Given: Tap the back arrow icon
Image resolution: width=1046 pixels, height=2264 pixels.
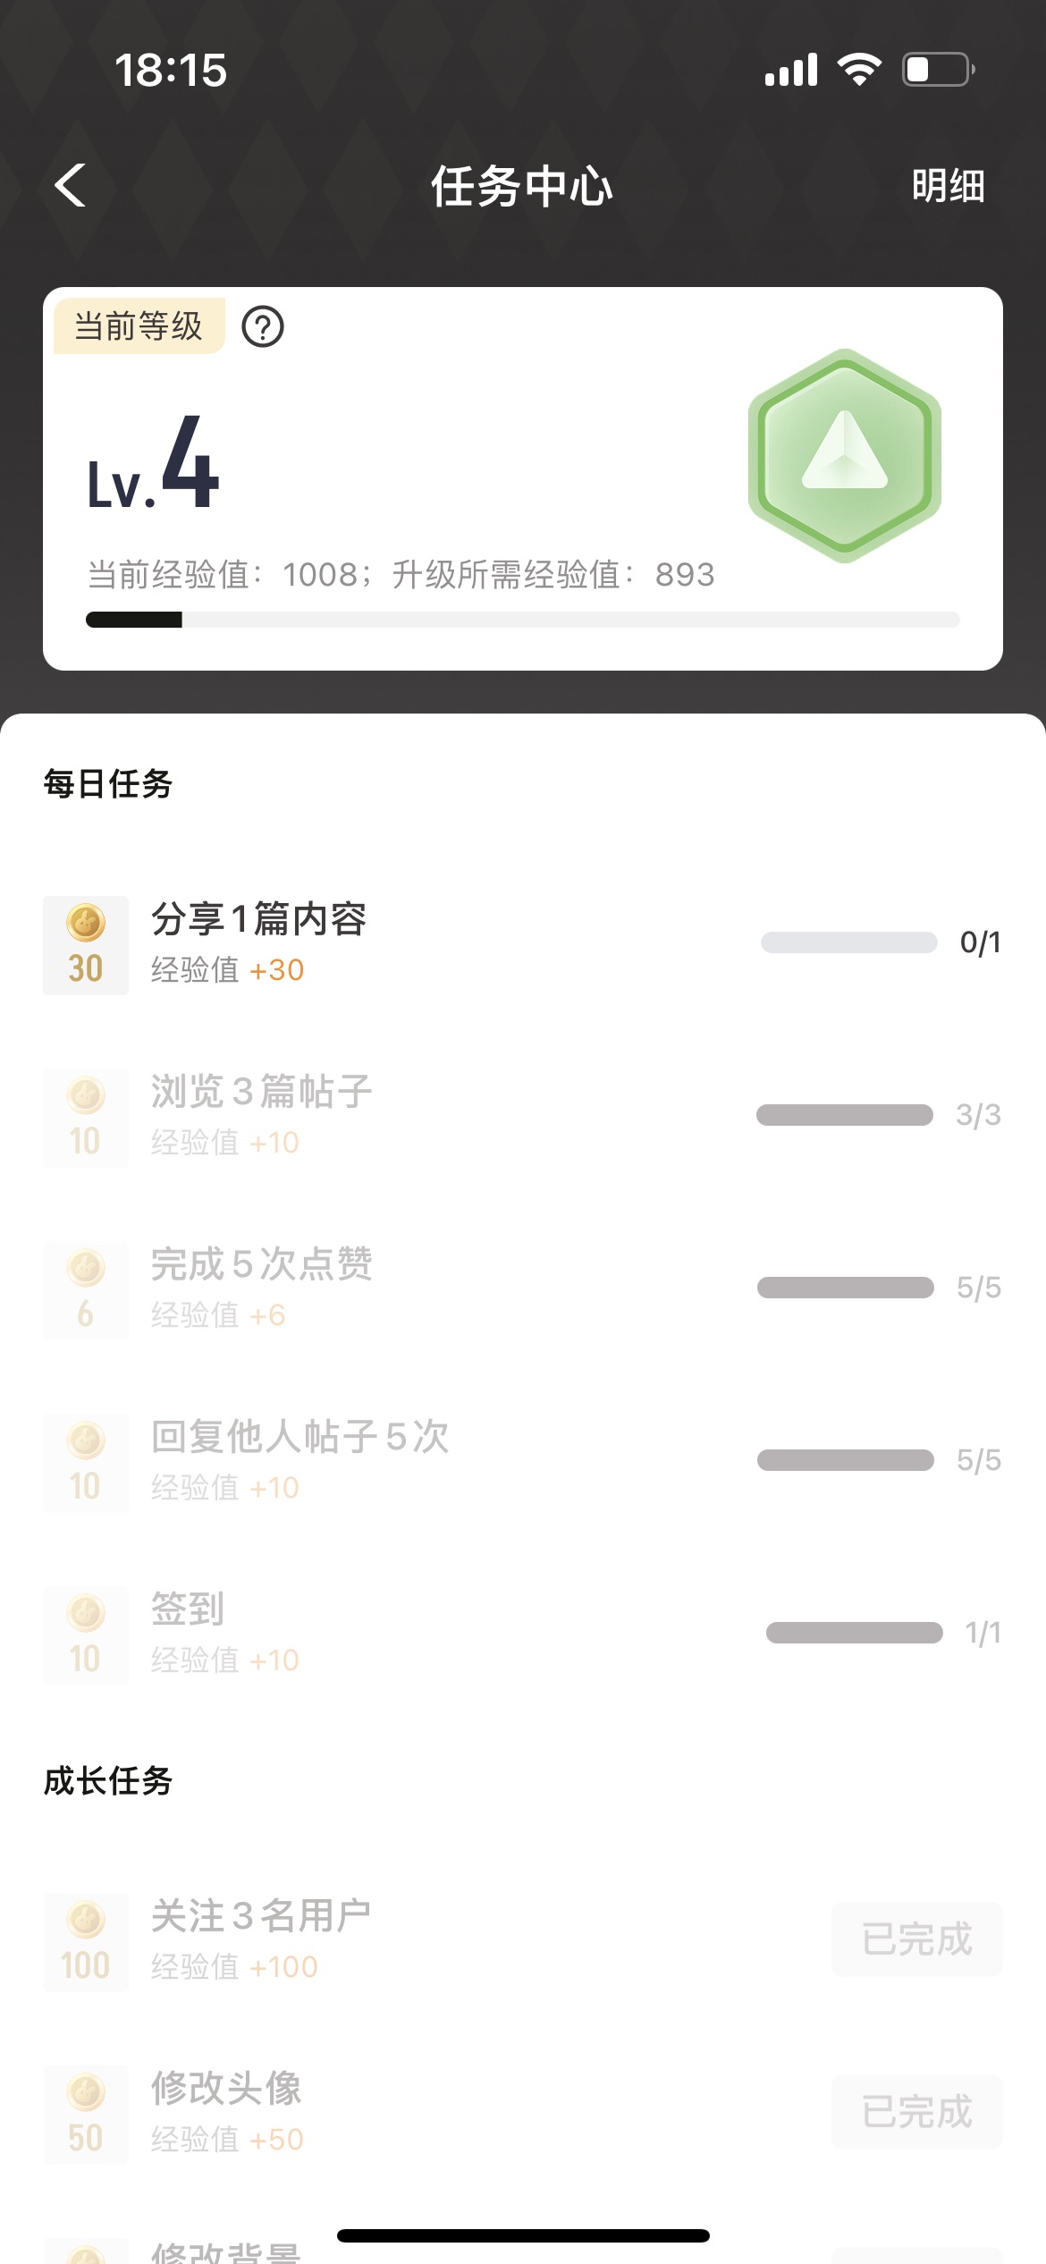Looking at the screenshot, I should (x=71, y=186).
